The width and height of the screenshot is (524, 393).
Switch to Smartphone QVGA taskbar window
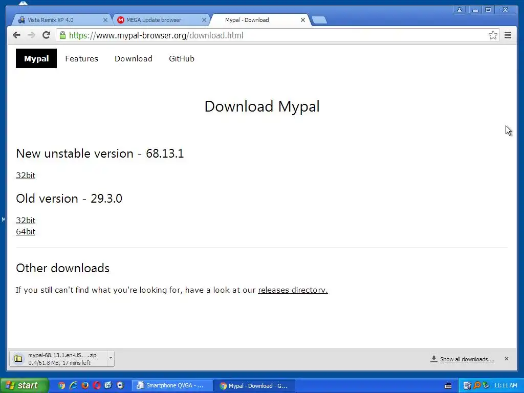[171, 386]
